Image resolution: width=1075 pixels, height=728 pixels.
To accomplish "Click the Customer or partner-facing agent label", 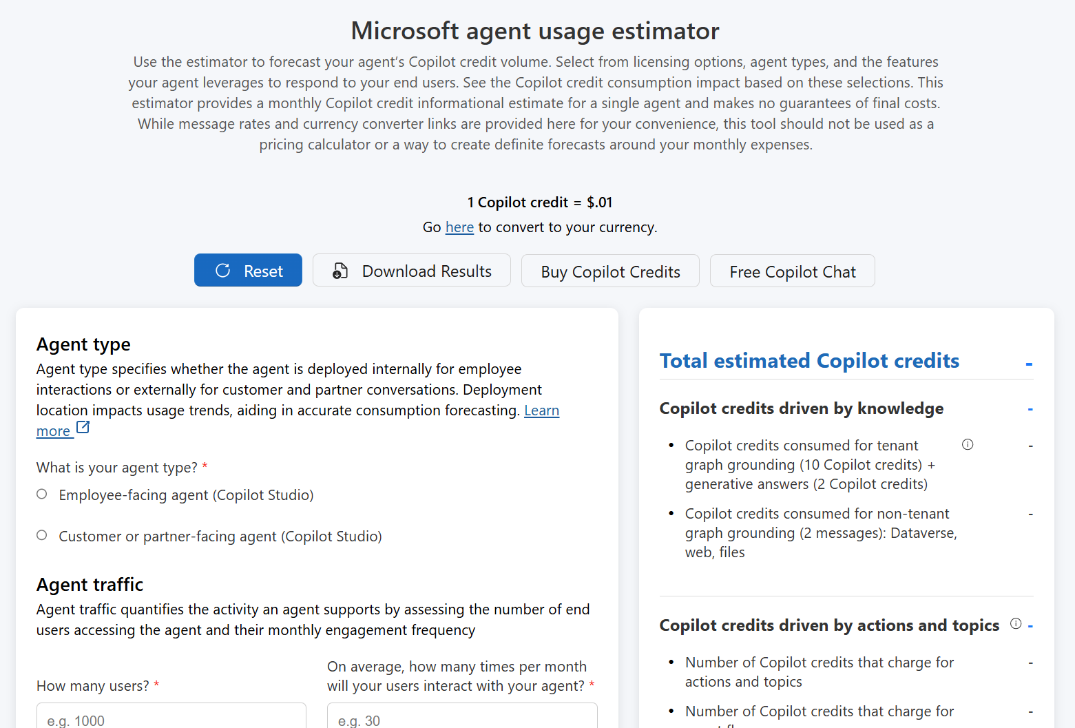I will tap(220, 537).
